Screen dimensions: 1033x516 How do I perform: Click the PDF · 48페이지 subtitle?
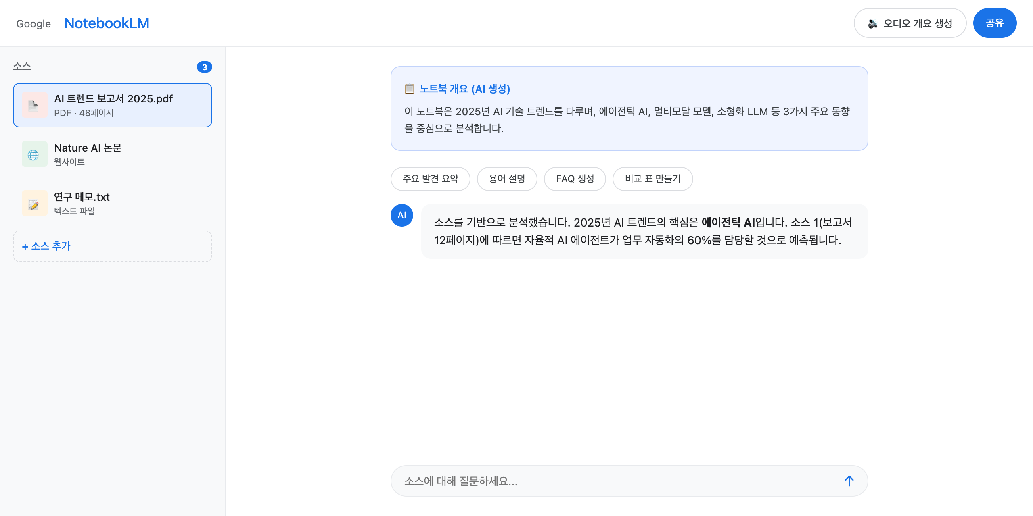coord(84,113)
